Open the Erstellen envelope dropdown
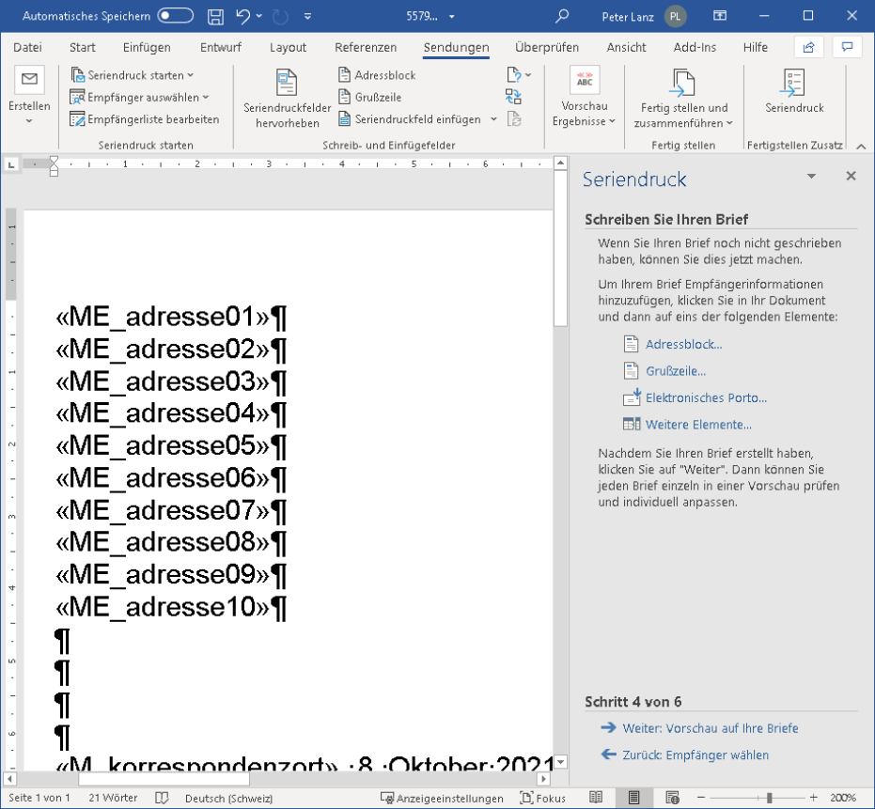875x809 pixels. point(29,96)
